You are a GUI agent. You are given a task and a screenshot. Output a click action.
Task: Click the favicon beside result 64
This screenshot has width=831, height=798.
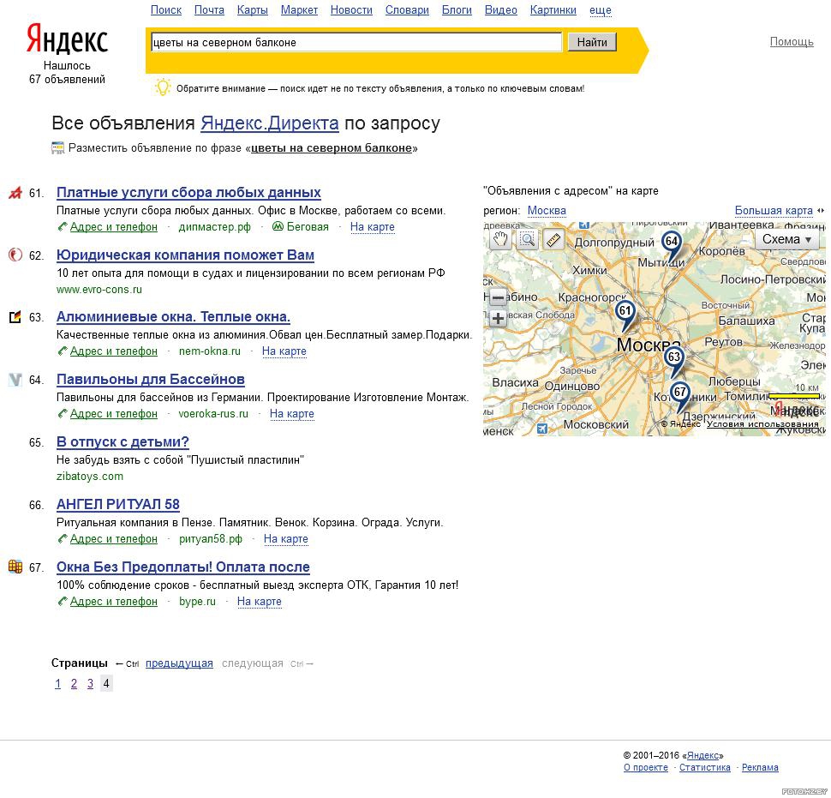[x=15, y=380]
